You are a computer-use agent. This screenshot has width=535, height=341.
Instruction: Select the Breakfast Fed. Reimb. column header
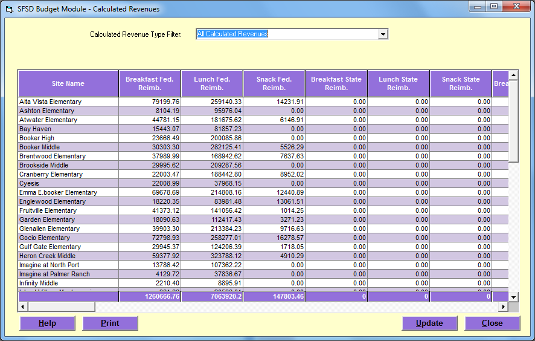pos(150,83)
